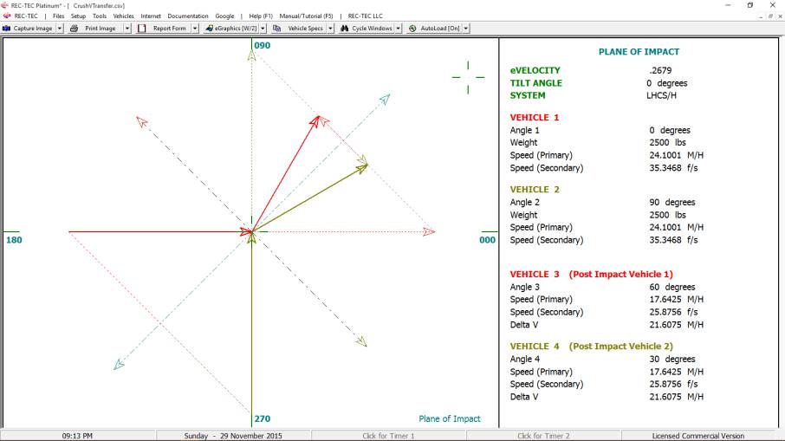Click the eGraphics [W/2] icon
Image resolution: width=785 pixels, height=441 pixels.
[209, 29]
